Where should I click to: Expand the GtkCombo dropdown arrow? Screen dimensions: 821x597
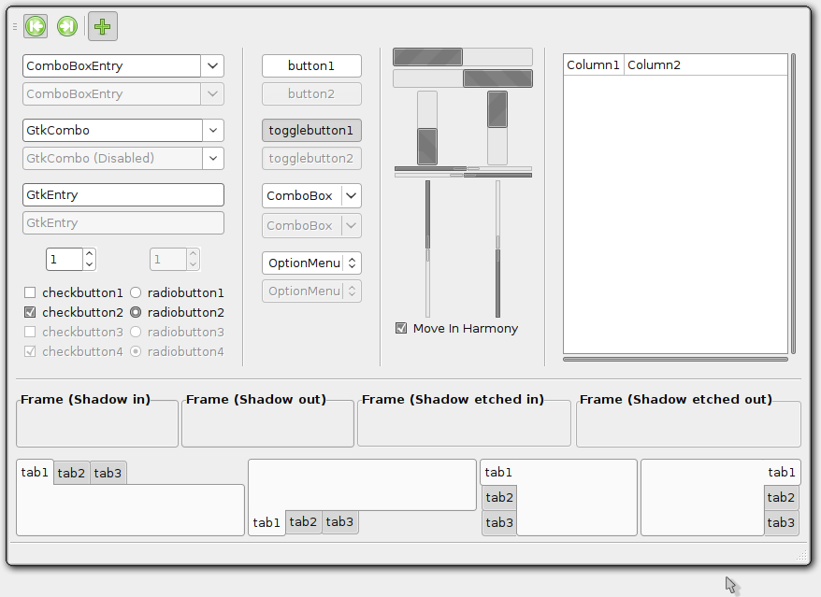coord(213,130)
